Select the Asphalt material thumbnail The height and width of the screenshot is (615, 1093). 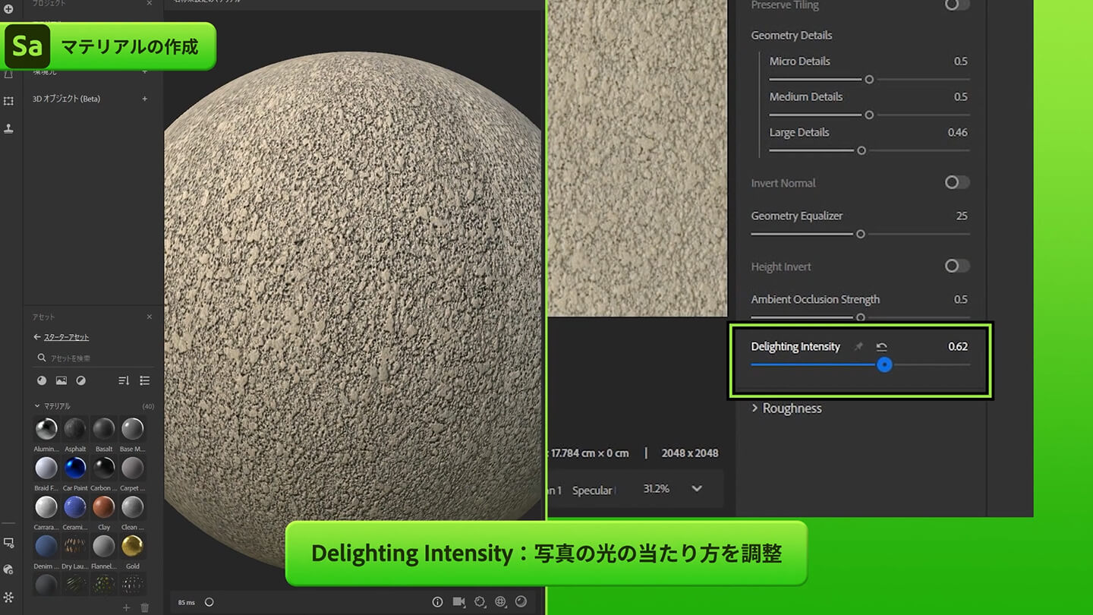75,429
